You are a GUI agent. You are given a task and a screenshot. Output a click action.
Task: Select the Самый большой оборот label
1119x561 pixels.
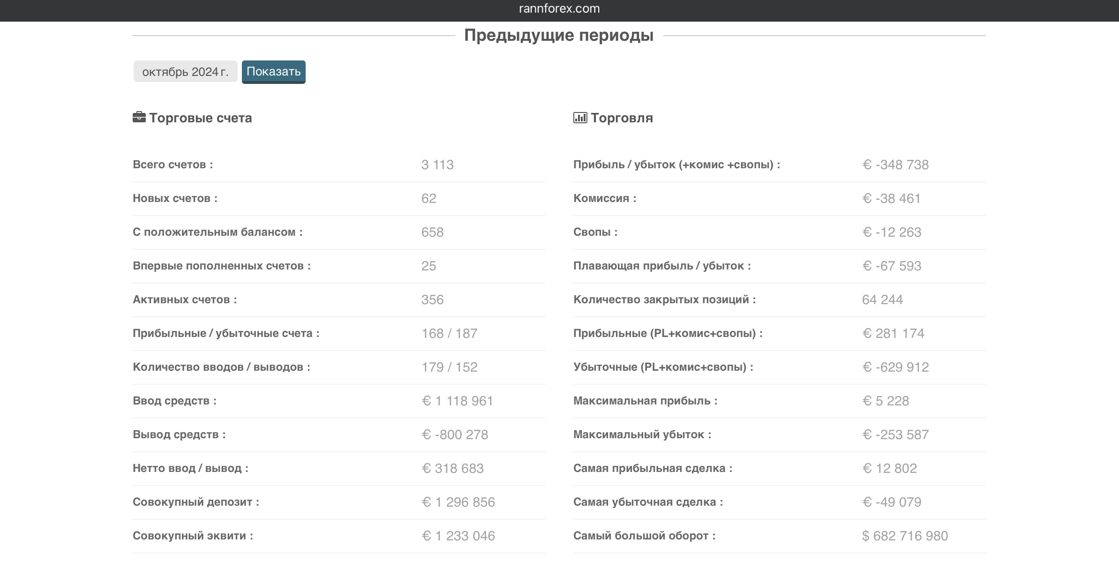645,536
